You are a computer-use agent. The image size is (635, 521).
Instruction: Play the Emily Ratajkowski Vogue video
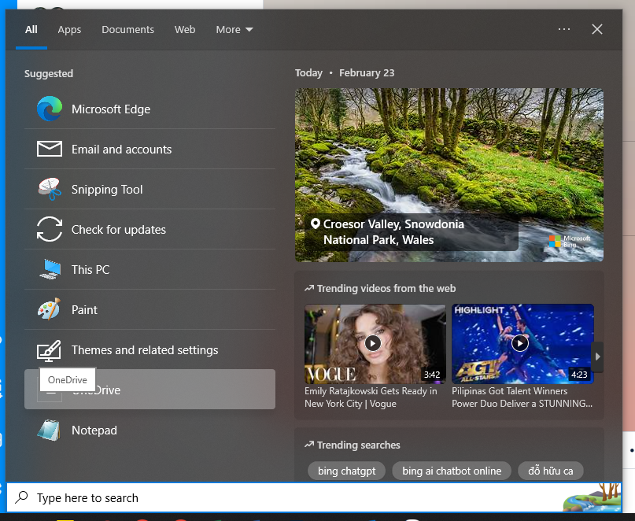(372, 344)
